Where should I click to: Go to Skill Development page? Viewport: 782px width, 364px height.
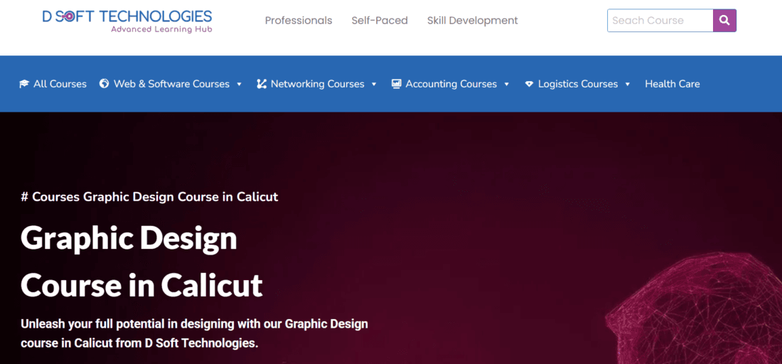pyautogui.click(x=473, y=21)
